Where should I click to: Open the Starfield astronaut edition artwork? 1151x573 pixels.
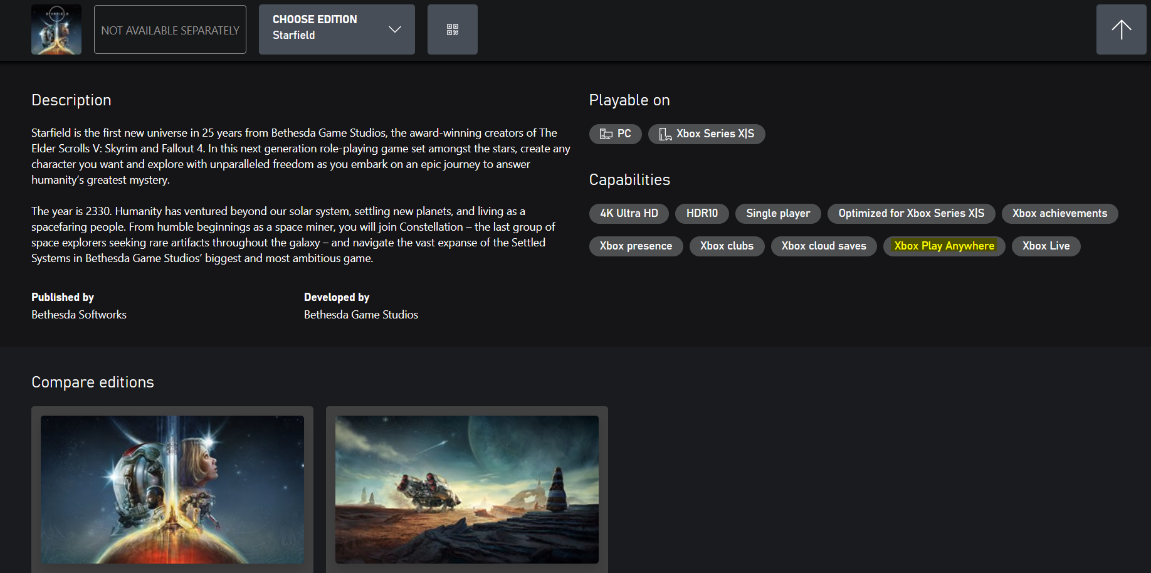point(172,490)
